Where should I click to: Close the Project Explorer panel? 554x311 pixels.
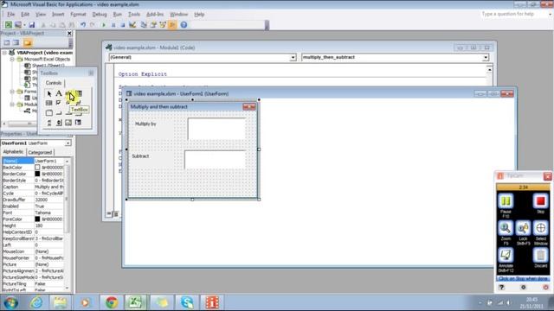[69, 33]
